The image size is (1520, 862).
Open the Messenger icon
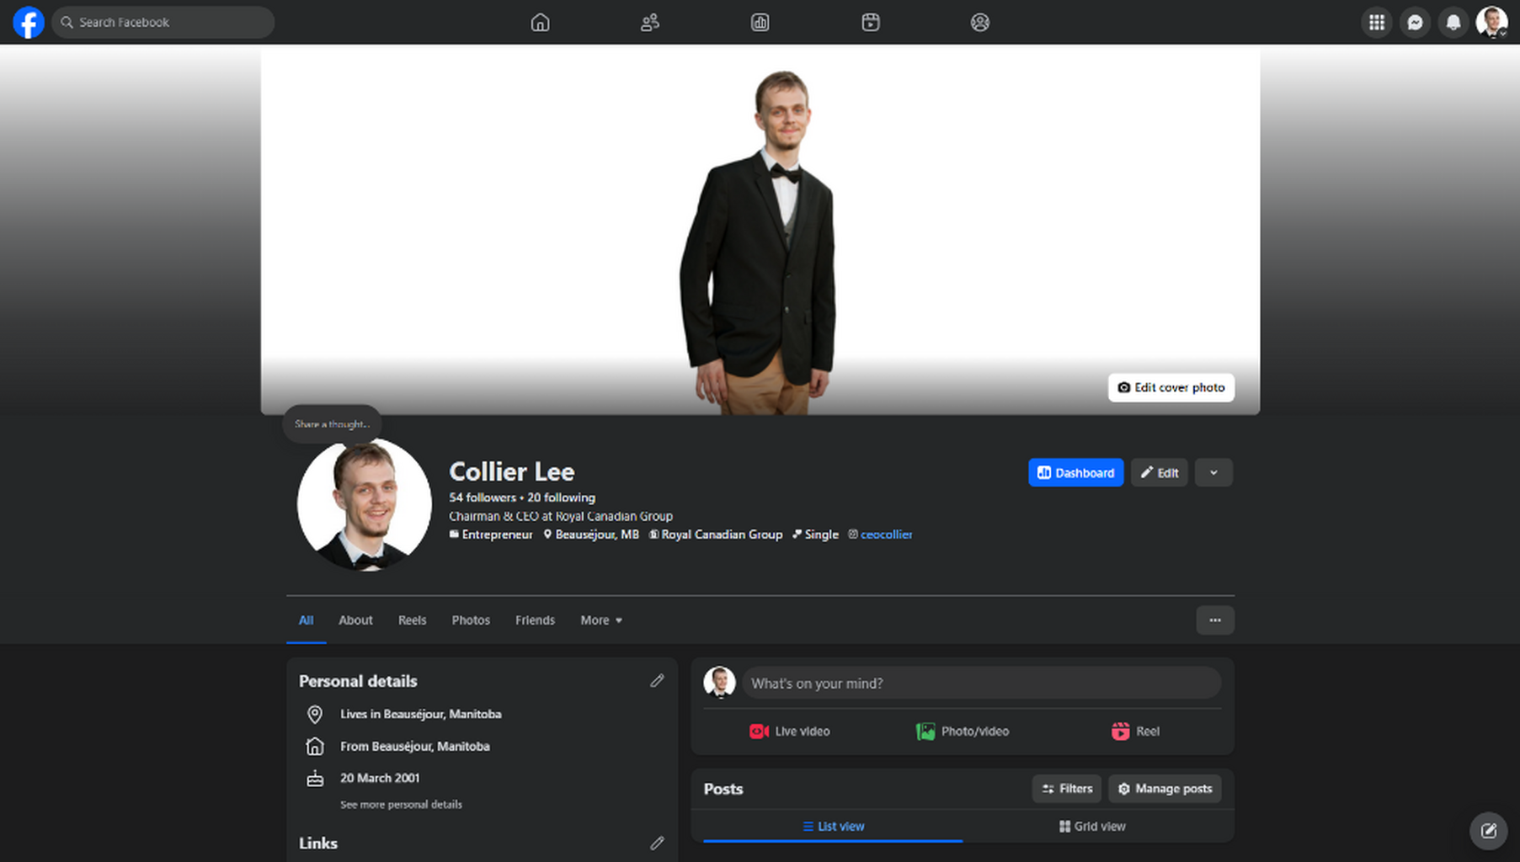click(1415, 22)
